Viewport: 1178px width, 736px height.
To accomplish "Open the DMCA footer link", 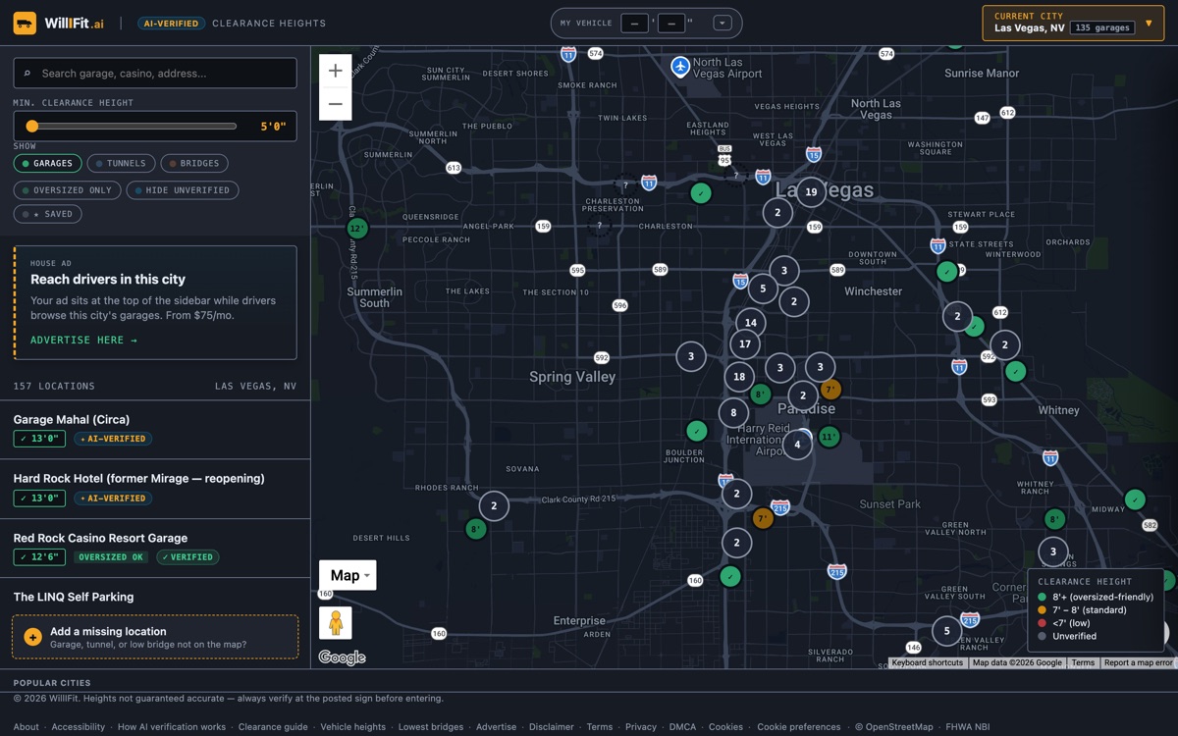I will [x=682, y=727].
